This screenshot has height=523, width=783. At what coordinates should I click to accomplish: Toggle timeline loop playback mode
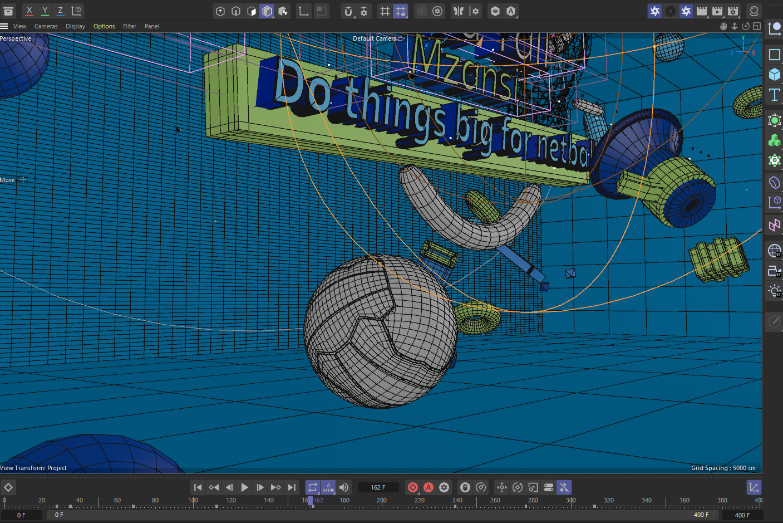(313, 487)
